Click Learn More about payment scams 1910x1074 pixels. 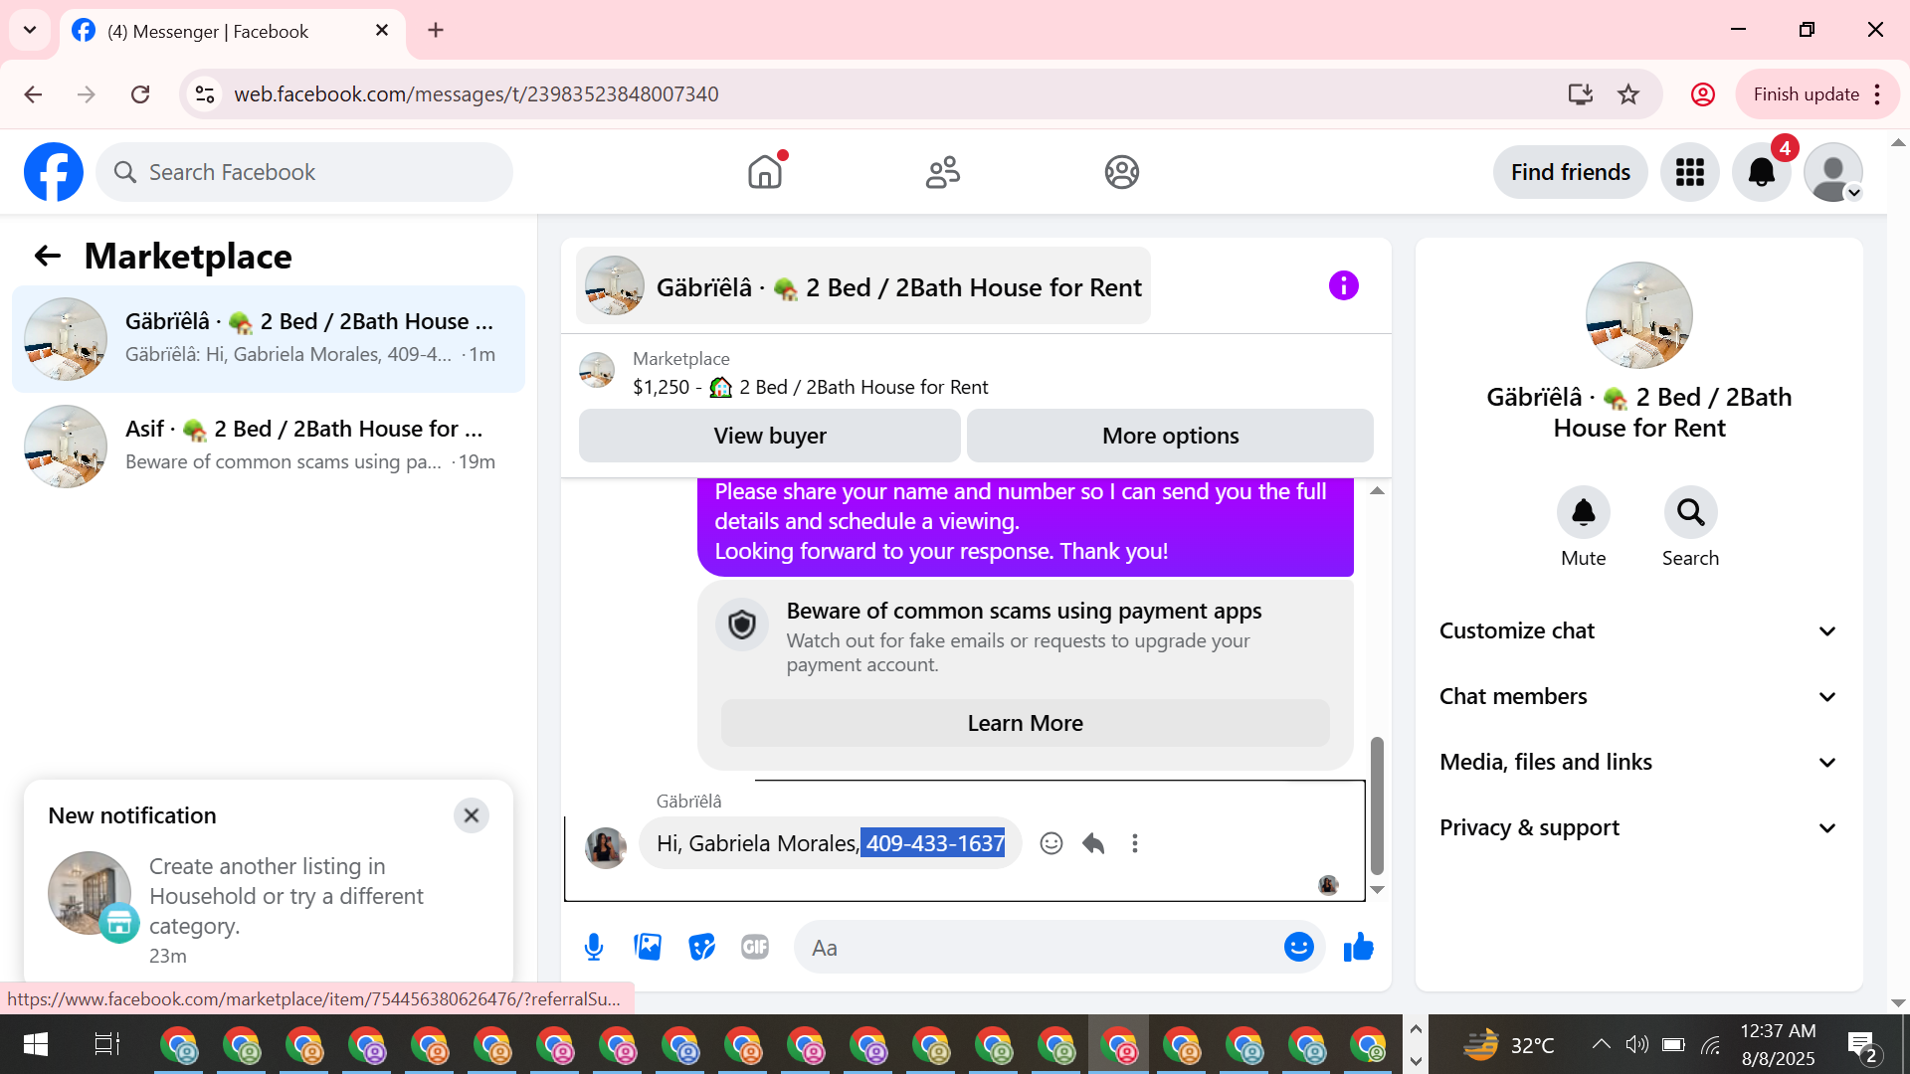coord(1025,723)
